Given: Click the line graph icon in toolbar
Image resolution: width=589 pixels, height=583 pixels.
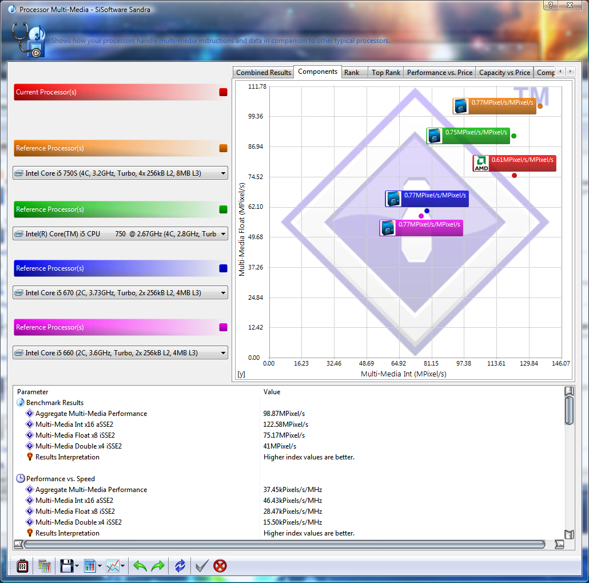Looking at the screenshot, I should (x=113, y=566).
